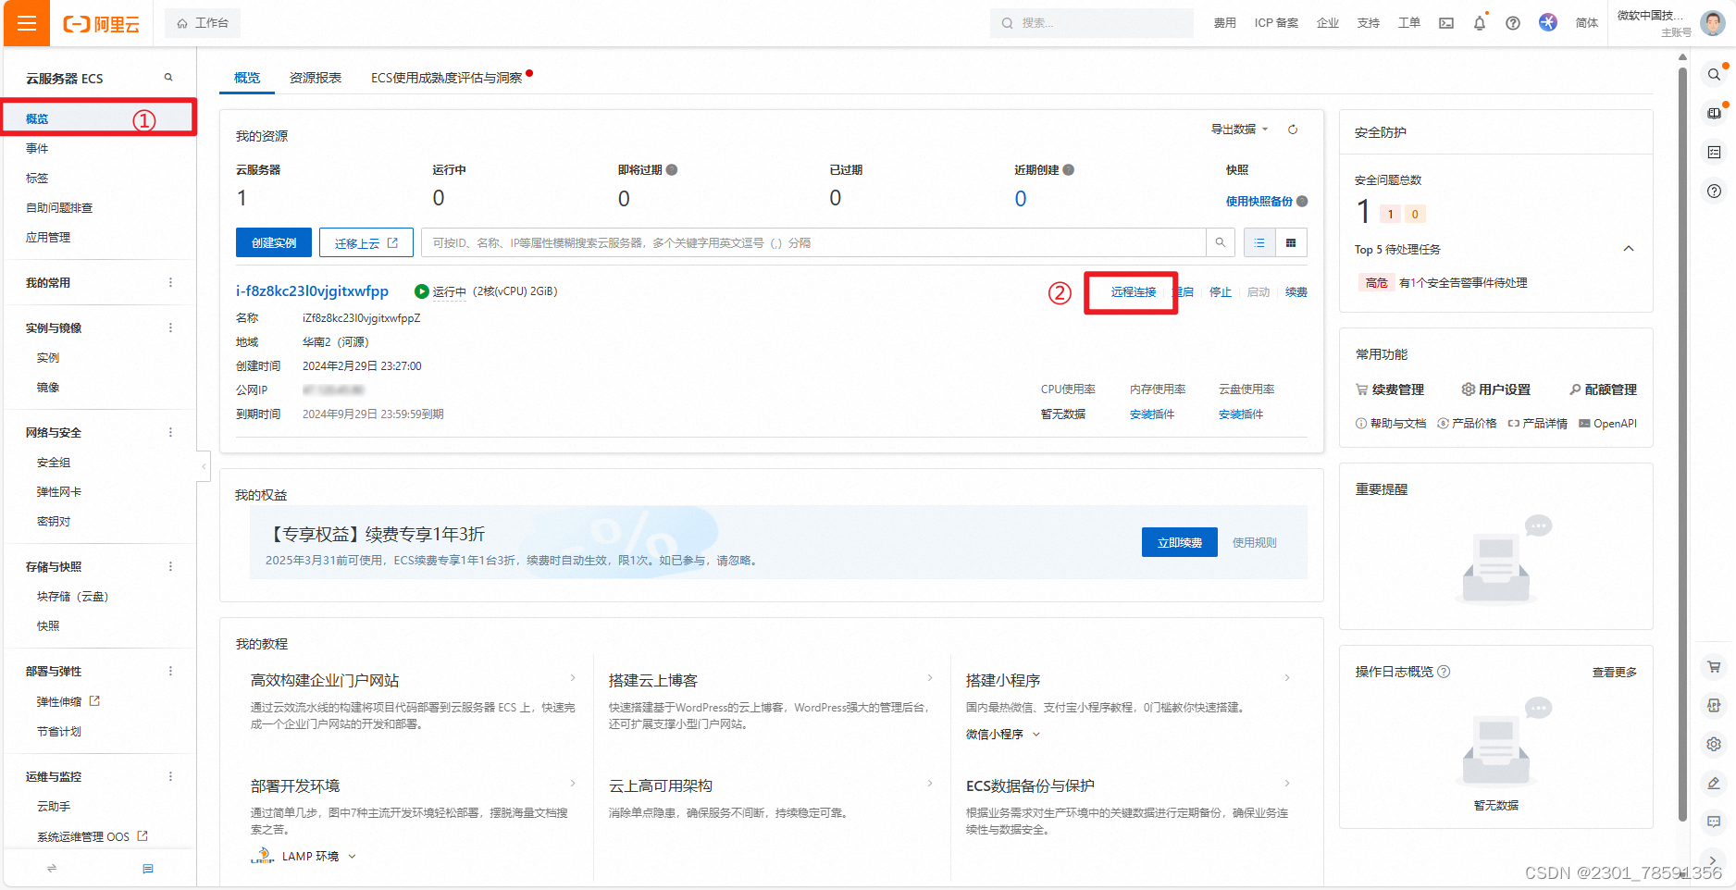This screenshot has width=1736, height=890.
Task: Open instance i-f8z8kc23l0vjgitxwfpp link
Action: point(312,290)
